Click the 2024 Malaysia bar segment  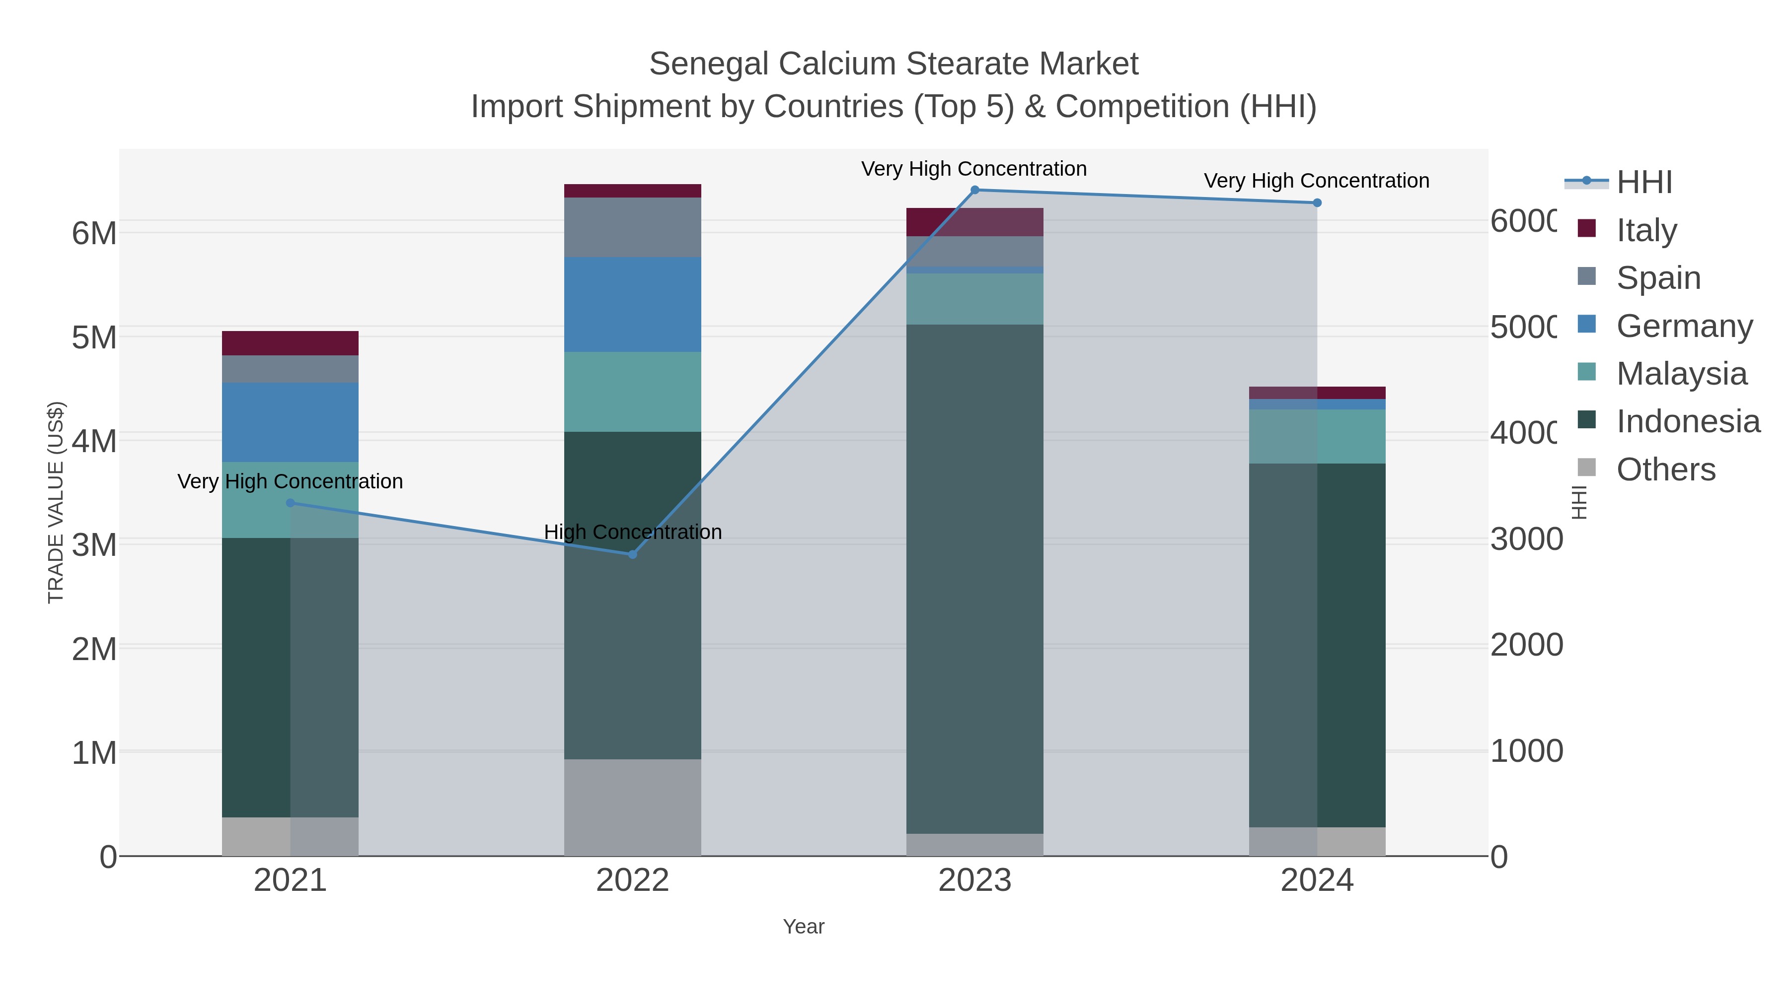coord(1317,436)
